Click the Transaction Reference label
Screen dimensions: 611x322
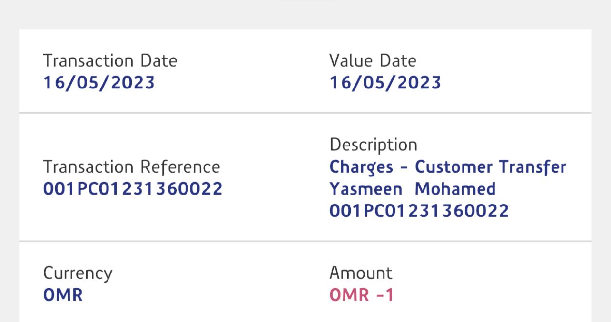pyautogui.click(x=131, y=167)
